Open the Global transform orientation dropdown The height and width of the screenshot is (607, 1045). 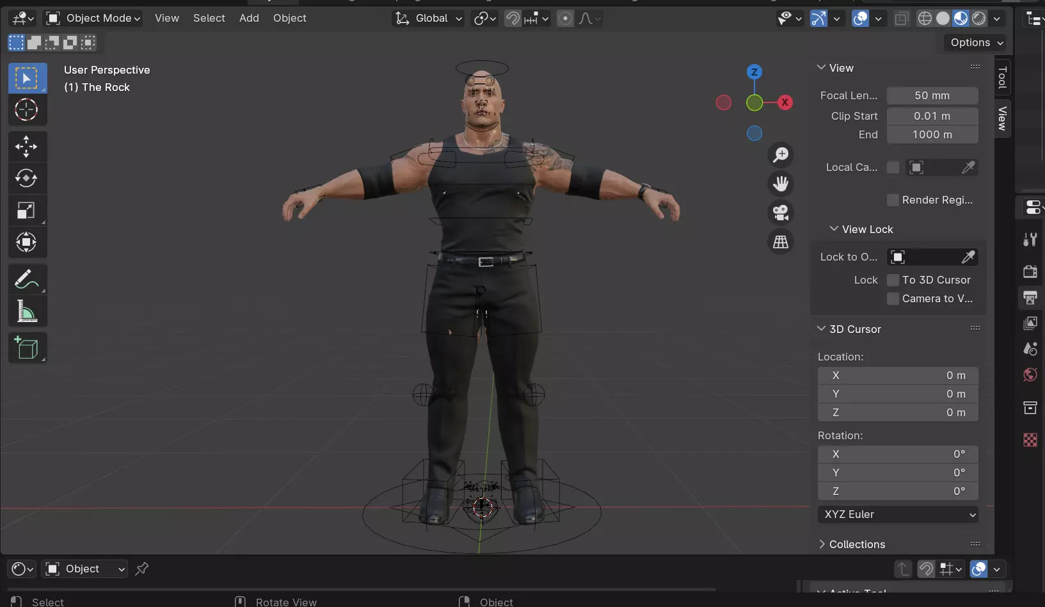click(428, 19)
